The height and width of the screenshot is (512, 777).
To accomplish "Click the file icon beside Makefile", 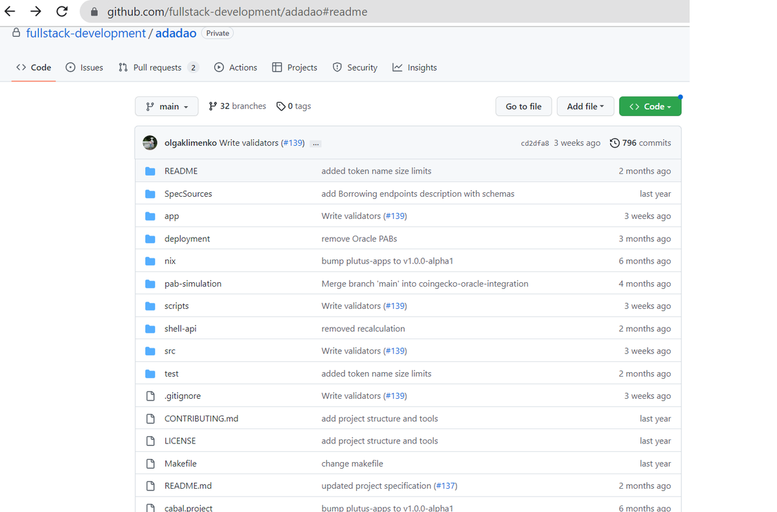I will (x=150, y=463).
